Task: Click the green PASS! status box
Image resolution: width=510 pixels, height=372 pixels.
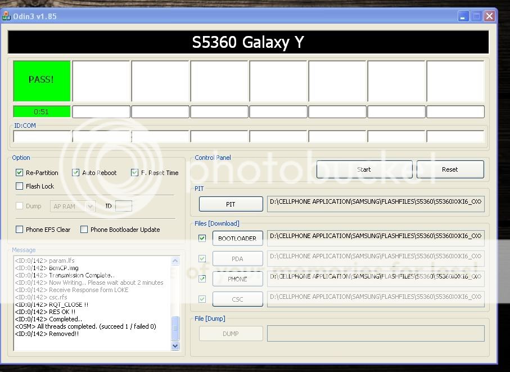Action: (x=42, y=80)
